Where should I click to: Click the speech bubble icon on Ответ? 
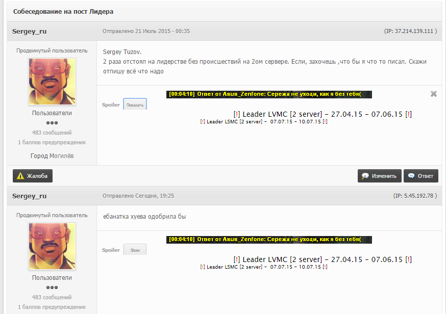pos(411,176)
